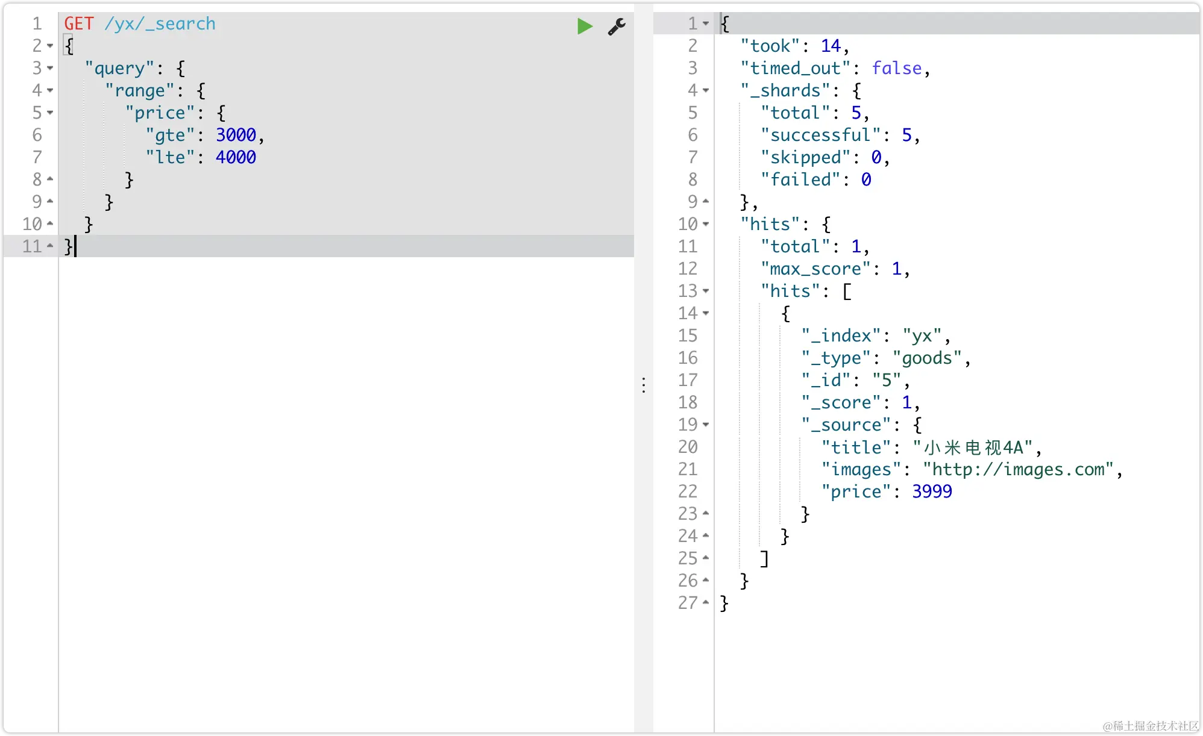Place cursor on the "lte" value 4000
Viewport: 1203px width, 736px height.
pyautogui.click(x=236, y=157)
